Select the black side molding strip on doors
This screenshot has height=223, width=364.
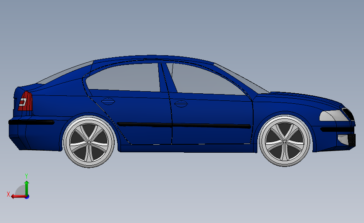point(184,125)
